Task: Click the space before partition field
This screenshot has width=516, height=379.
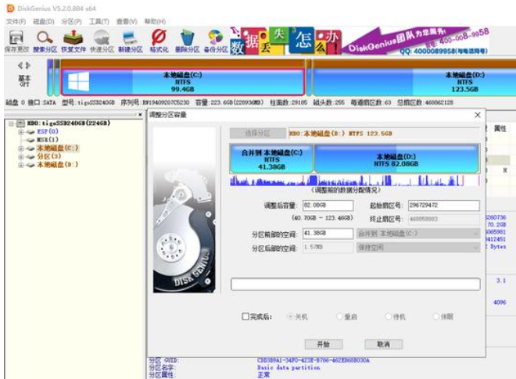Action: [x=328, y=233]
